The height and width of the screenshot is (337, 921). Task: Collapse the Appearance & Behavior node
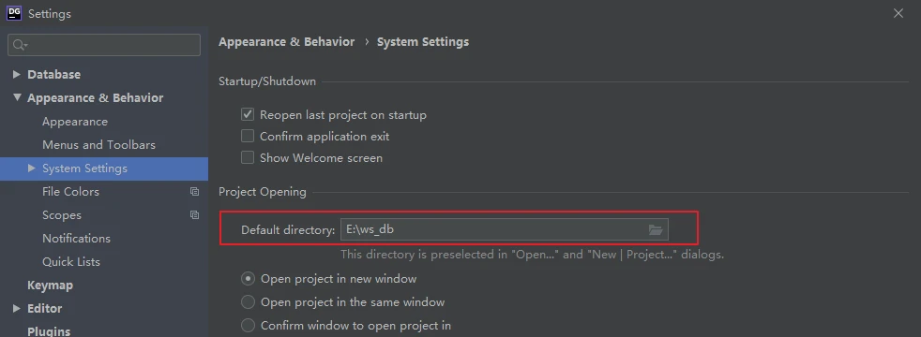click(x=17, y=98)
